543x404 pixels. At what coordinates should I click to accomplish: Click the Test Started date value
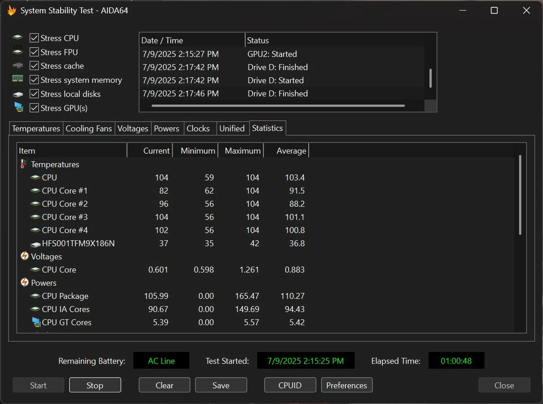pyautogui.click(x=306, y=361)
